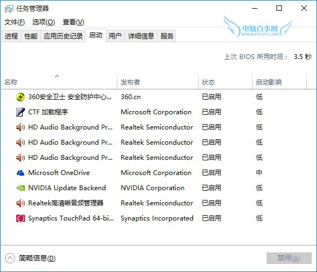The height and width of the screenshot is (272, 317).
Task: Click 低 impact in CTF 加载程序 row
Action: 259,112
